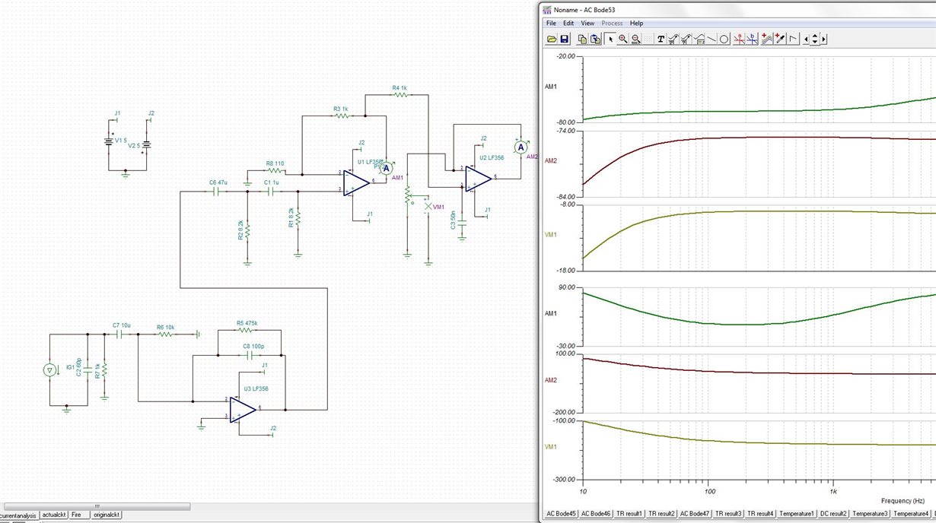Image resolution: width=936 pixels, height=523 pixels.
Task: Click the Zoom in magnifier icon
Action: click(x=623, y=39)
